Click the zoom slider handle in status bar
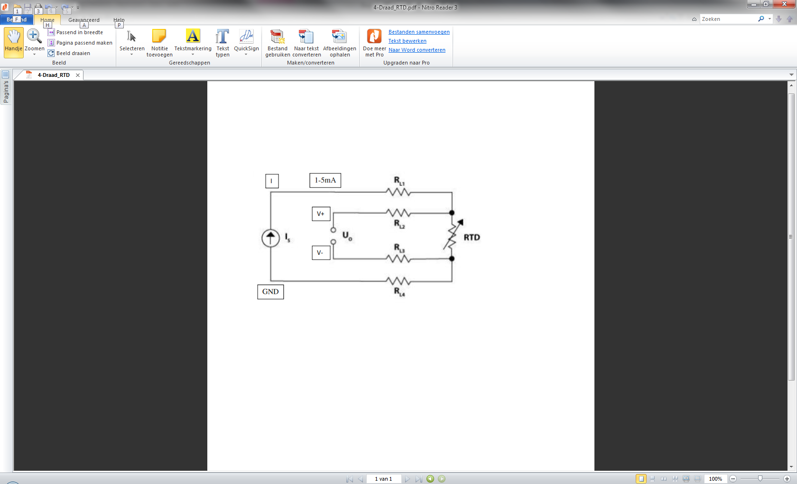The height and width of the screenshot is (484, 797). 760,479
